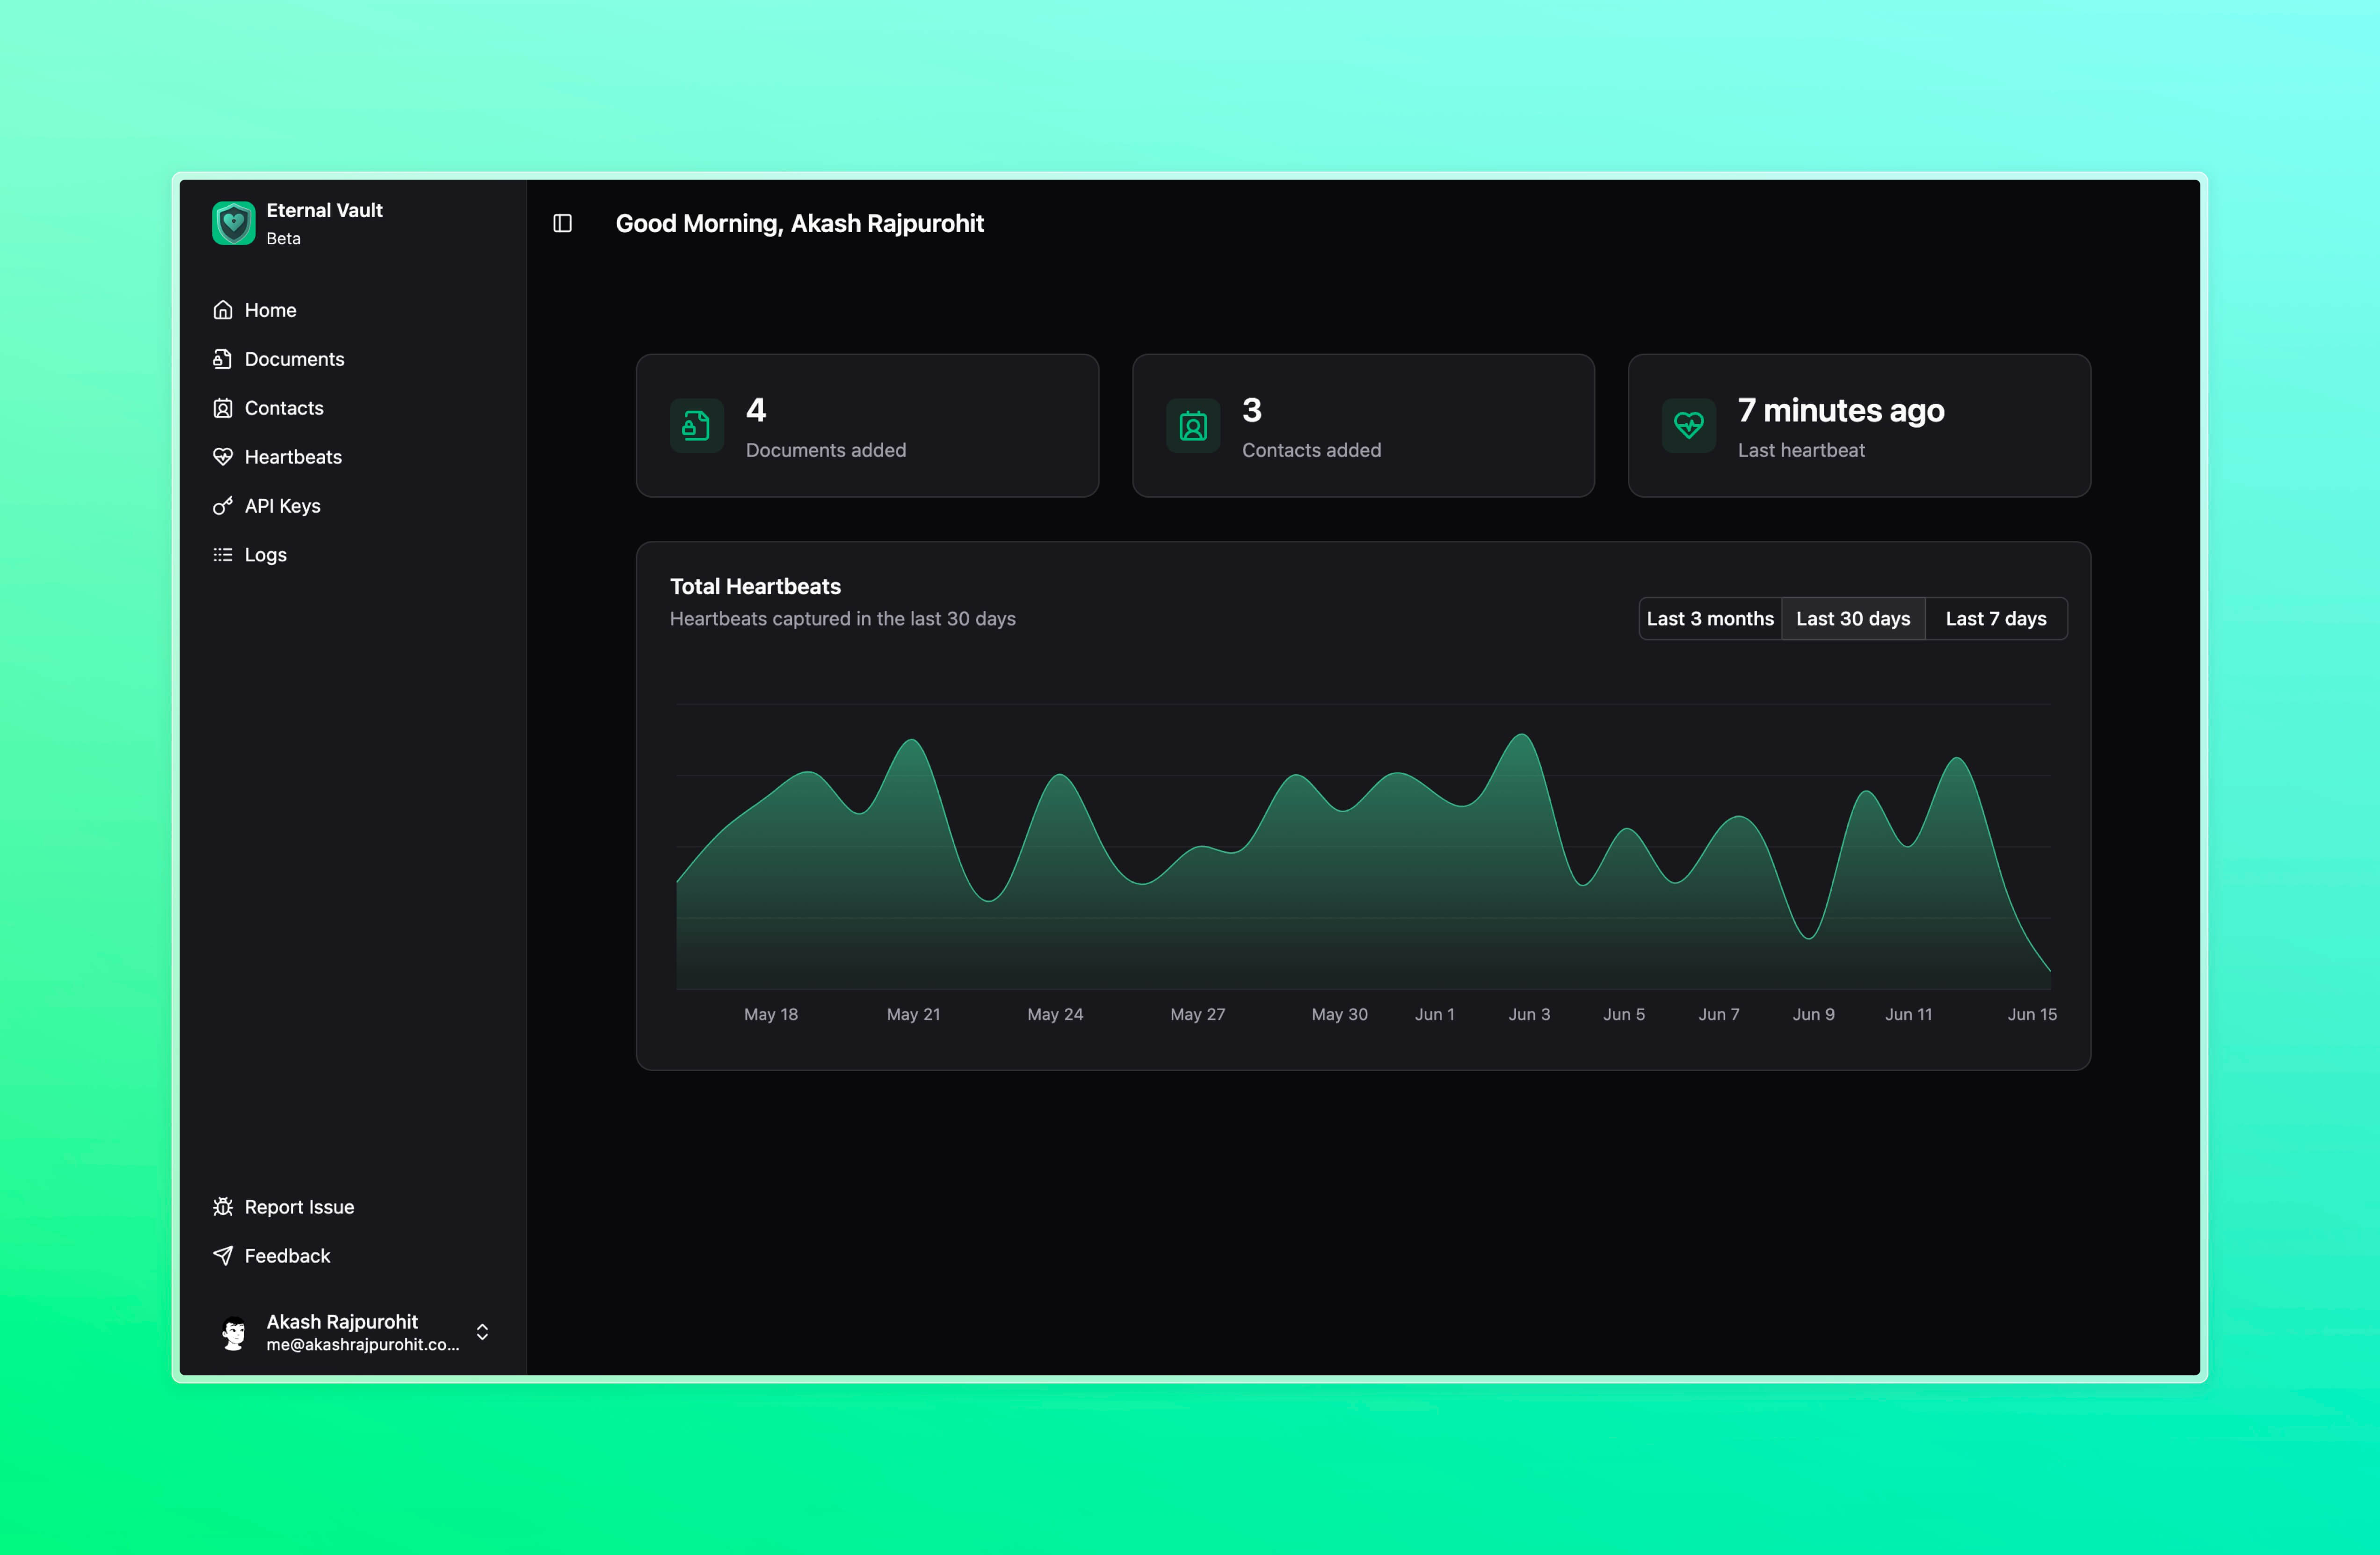Click the Eternal Vault title text
The image size is (2380, 1555).
click(x=324, y=210)
